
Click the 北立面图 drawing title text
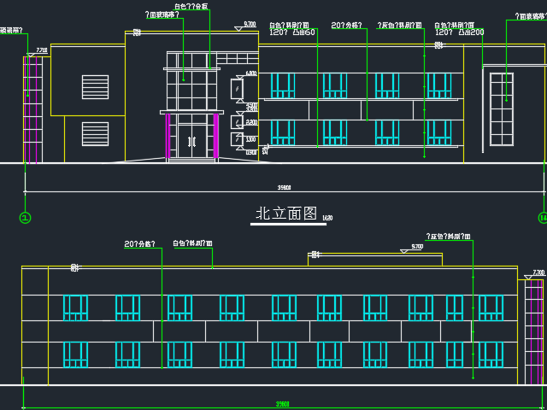pos(286,213)
